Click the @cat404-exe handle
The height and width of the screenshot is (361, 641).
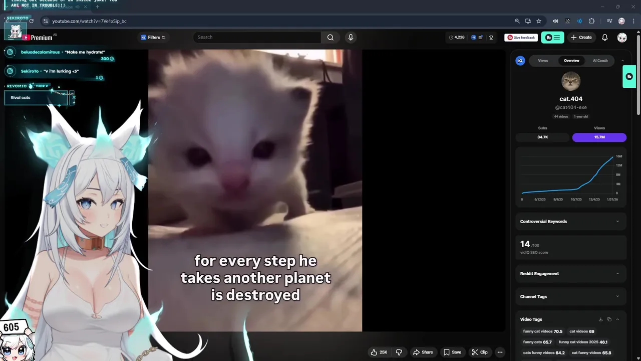click(x=571, y=107)
